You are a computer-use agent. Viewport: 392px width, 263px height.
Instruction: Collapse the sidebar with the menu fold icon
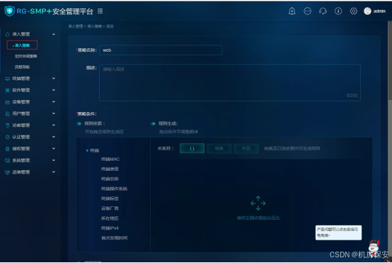click(x=100, y=11)
